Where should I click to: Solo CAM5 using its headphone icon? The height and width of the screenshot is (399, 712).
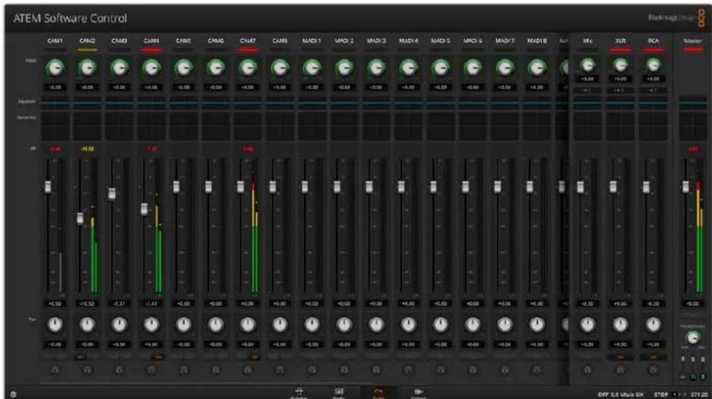tap(184, 370)
